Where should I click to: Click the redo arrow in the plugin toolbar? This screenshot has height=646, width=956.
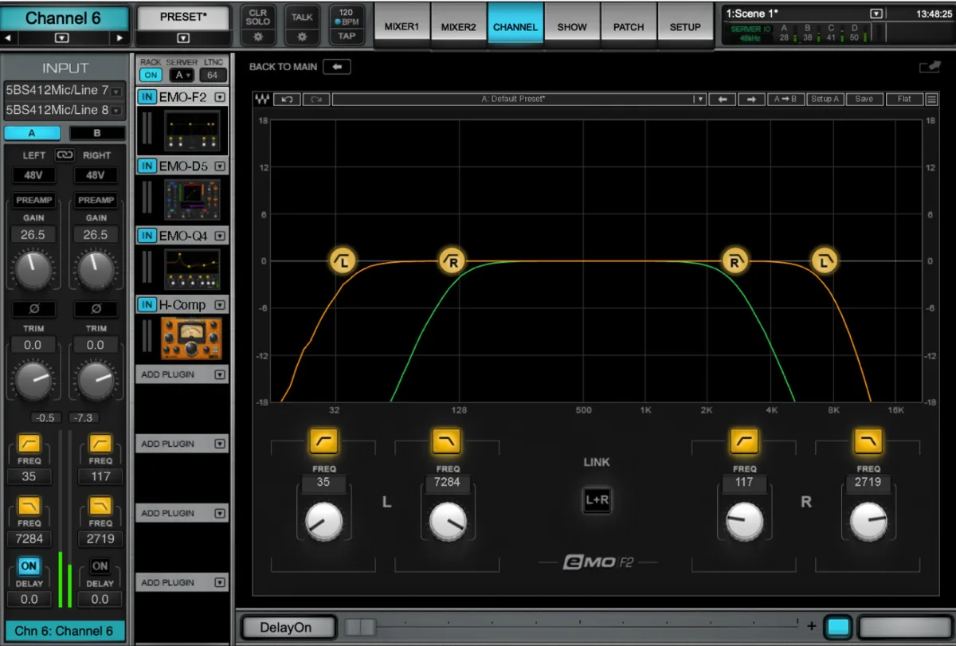(x=315, y=100)
